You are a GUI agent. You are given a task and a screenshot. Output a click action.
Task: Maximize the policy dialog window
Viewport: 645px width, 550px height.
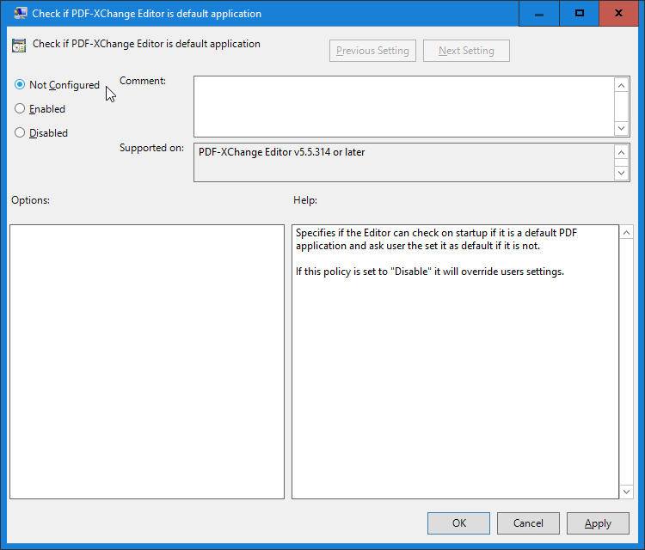tap(580, 14)
